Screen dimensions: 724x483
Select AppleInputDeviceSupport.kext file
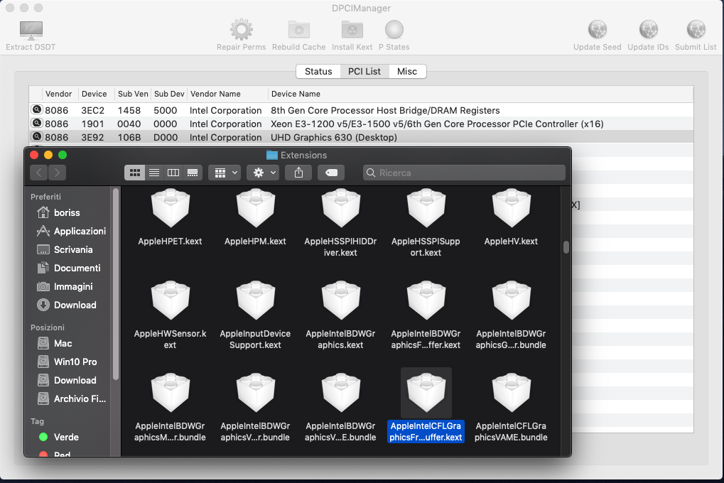255,314
